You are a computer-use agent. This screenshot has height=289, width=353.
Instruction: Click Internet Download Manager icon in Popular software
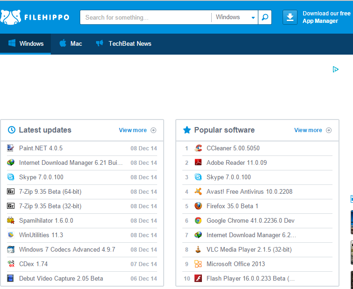tap(198, 235)
